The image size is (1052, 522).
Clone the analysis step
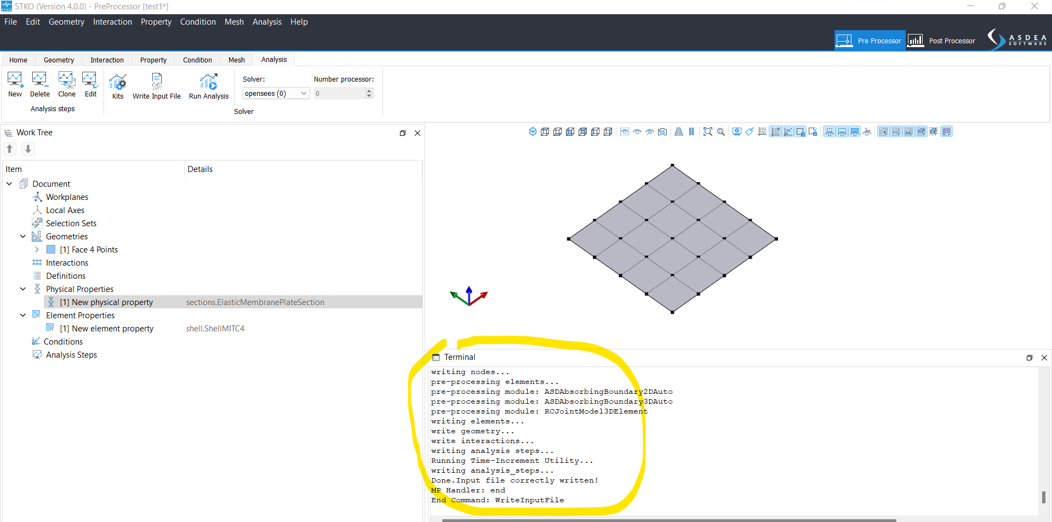[67, 85]
